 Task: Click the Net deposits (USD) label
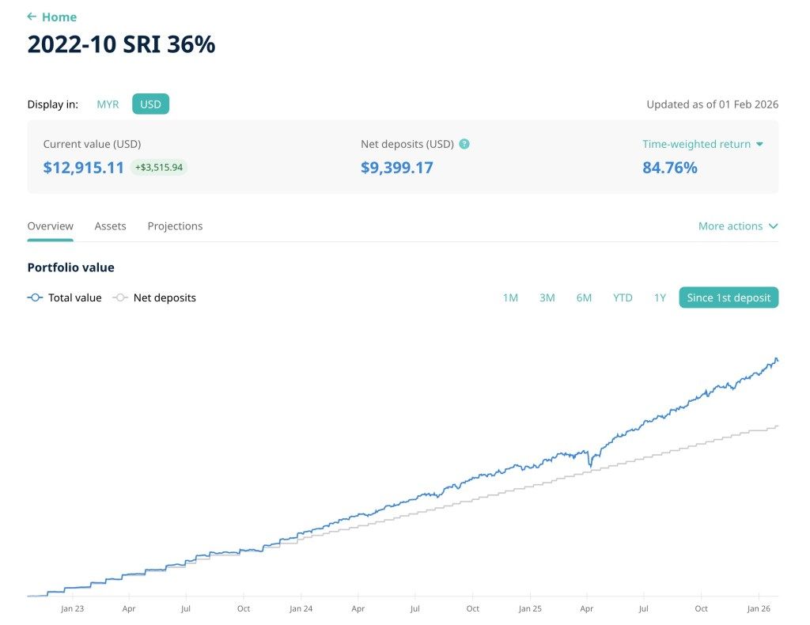[407, 144]
